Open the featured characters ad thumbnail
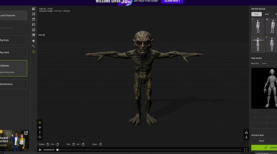277x154 pixels. (x=14, y=141)
